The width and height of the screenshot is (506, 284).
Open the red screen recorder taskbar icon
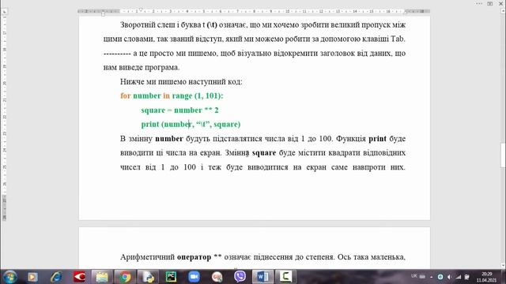tap(79, 277)
